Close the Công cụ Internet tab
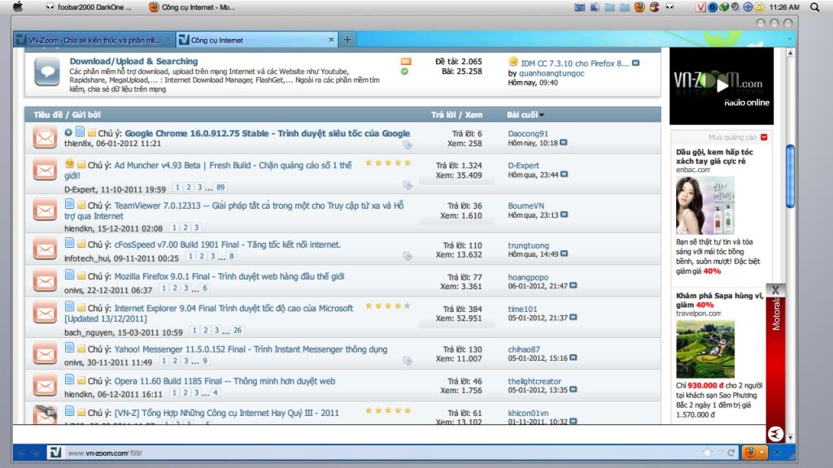The width and height of the screenshot is (833, 468). (331, 40)
